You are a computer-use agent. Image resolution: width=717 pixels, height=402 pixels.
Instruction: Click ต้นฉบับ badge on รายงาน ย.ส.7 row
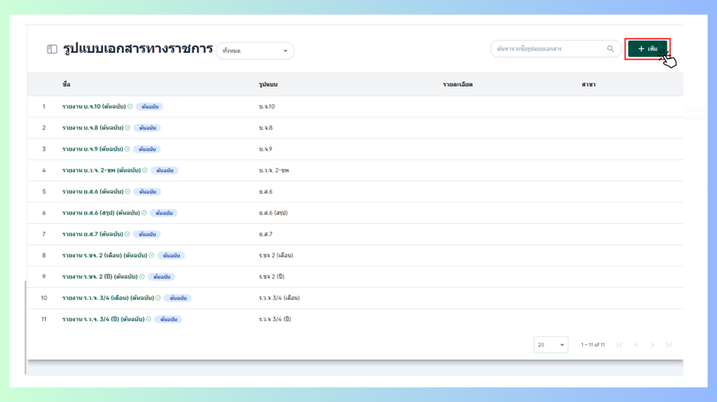point(147,234)
